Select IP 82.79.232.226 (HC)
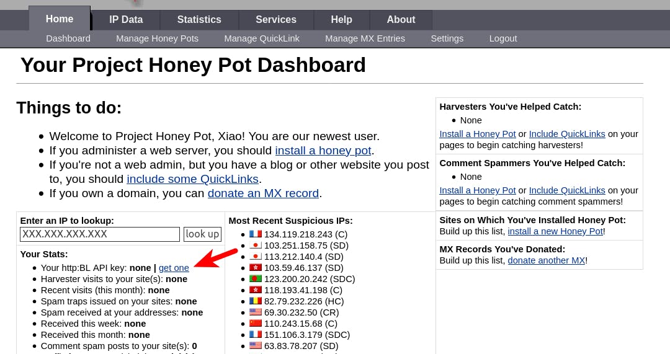Screen dimensions: 670x354 pyautogui.click(x=304, y=301)
